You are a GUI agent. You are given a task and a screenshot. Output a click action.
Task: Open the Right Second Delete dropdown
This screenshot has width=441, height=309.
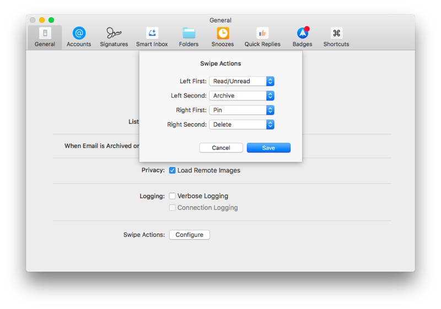[x=241, y=124]
